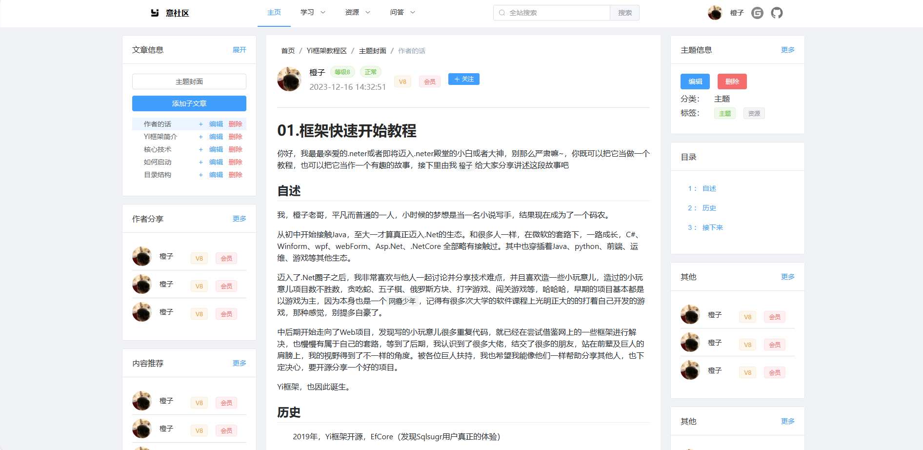923x450 pixels.
Task: Open the GitHub icon link in header
Action: [x=777, y=13]
